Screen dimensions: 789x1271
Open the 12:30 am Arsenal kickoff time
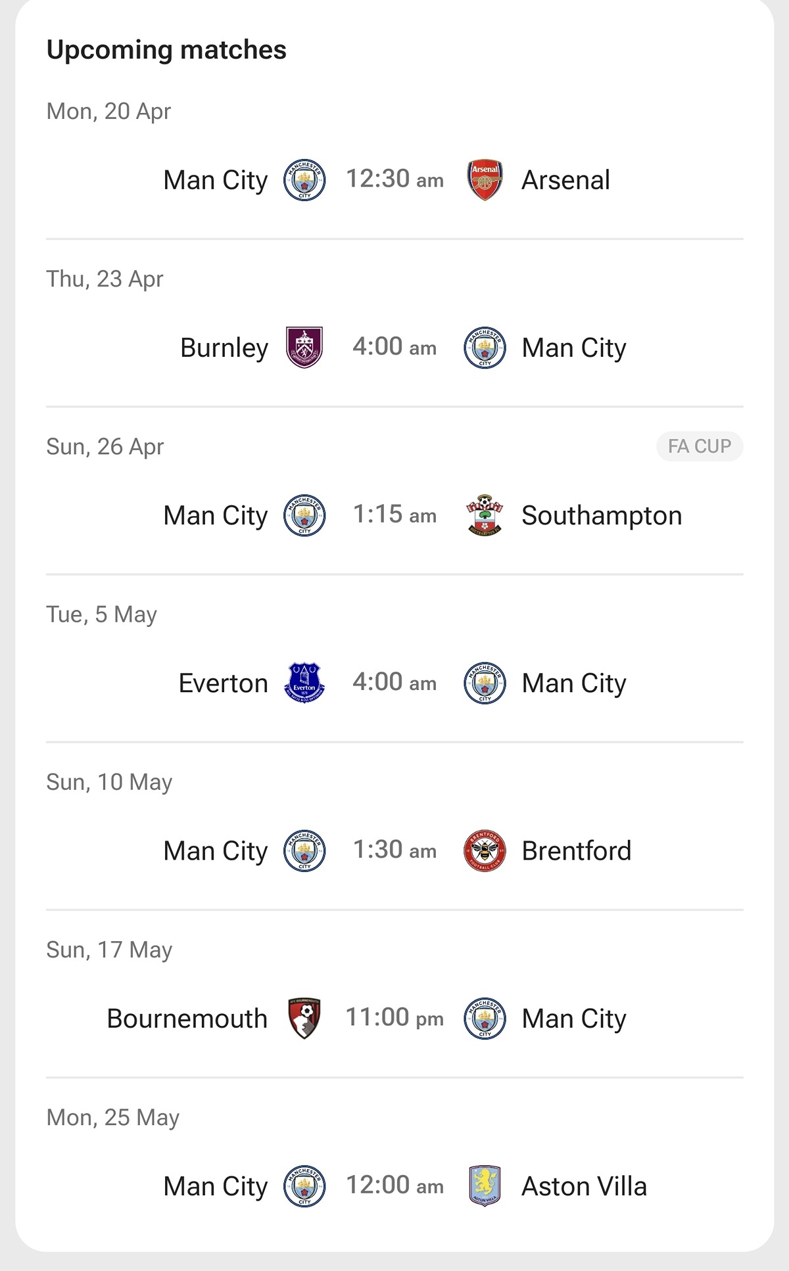394,179
